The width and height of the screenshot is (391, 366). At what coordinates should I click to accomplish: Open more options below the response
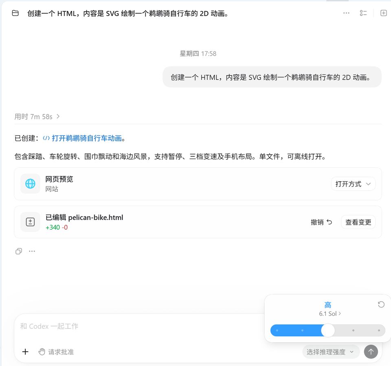32,251
